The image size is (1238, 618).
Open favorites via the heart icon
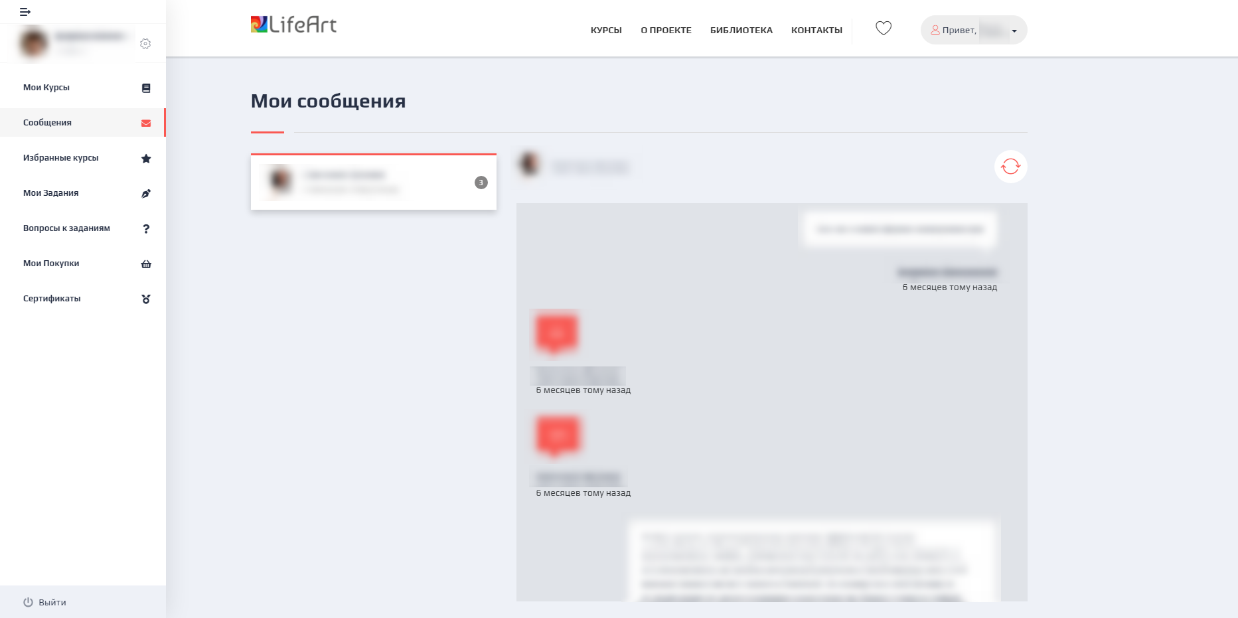click(883, 29)
